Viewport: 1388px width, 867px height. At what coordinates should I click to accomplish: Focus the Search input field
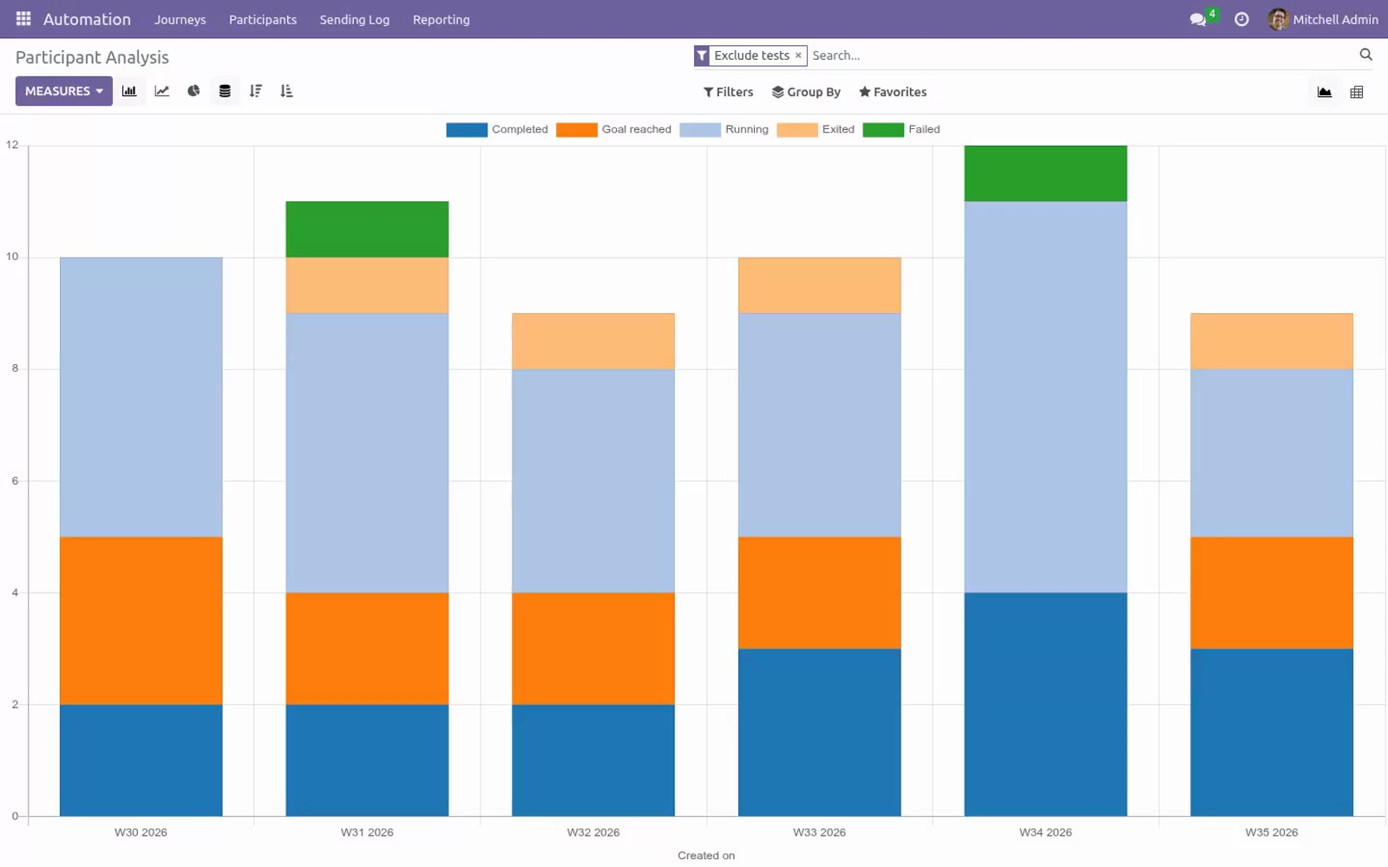click(x=1080, y=55)
